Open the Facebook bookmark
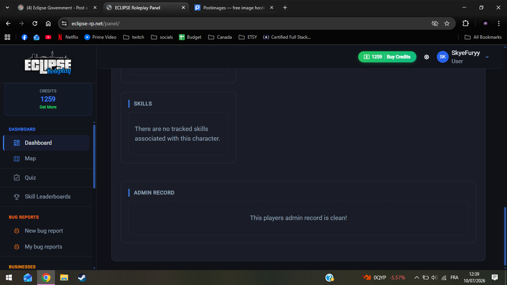The height and width of the screenshot is (285, 507). coord(25,37)
